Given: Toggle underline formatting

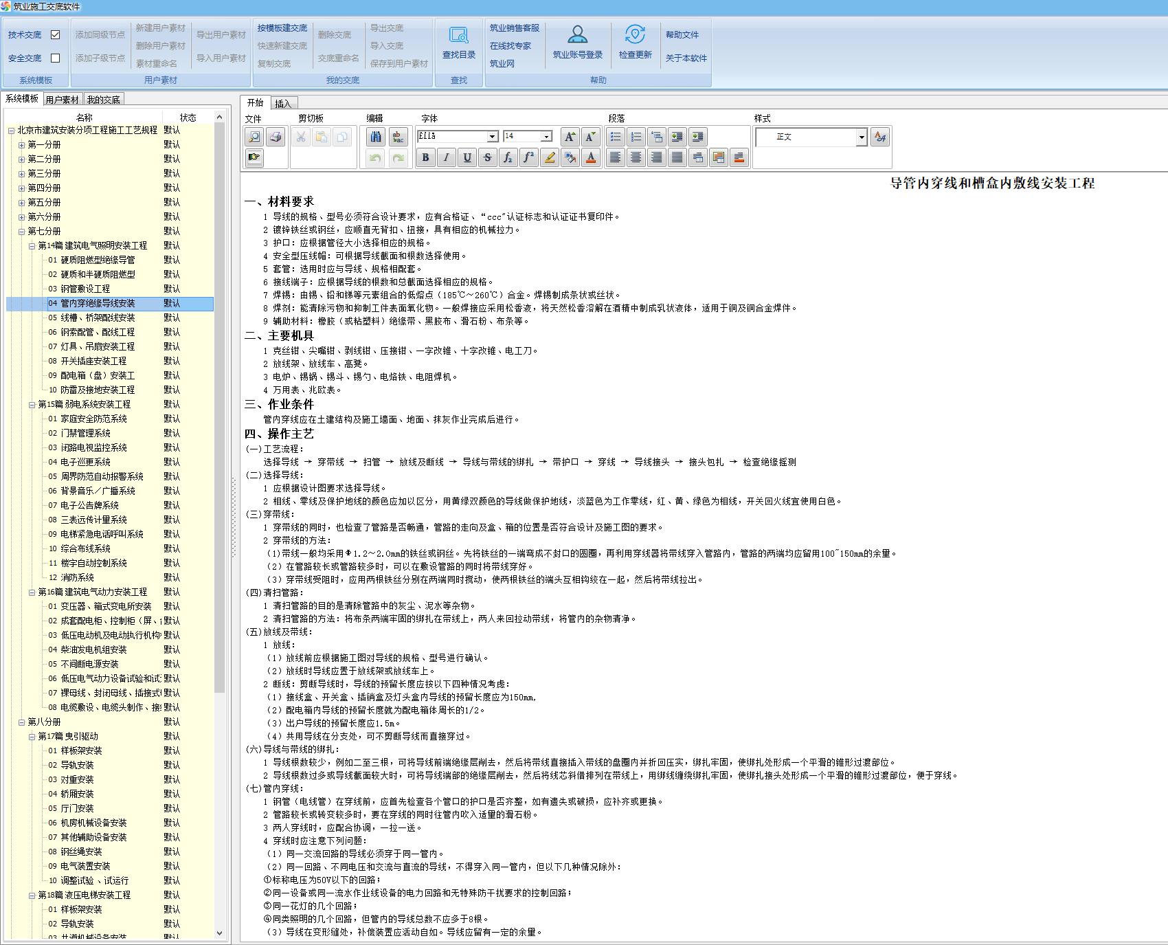Looking at the screenshot, I should (x=467, y=157).
